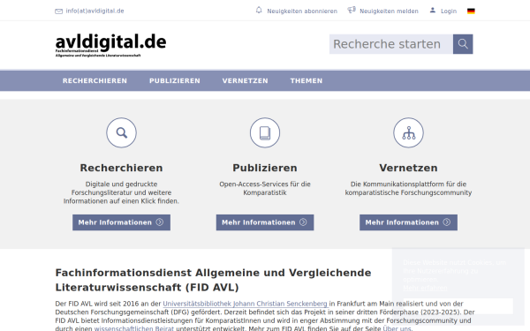Select the Publizieren heading
This screenshot has width=530, height=331.
[x=265, y=168]
